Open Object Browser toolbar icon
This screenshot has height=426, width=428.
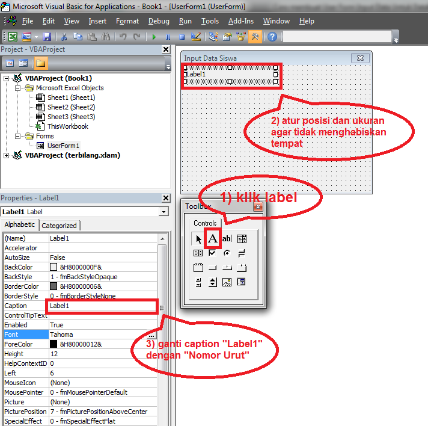click(x=241, y=37)
